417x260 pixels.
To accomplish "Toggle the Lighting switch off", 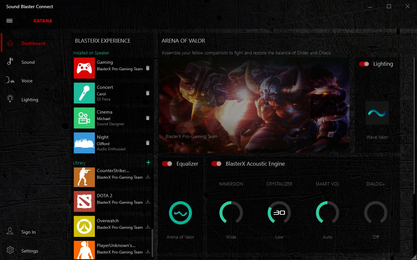I will click(x=364, y=64).
